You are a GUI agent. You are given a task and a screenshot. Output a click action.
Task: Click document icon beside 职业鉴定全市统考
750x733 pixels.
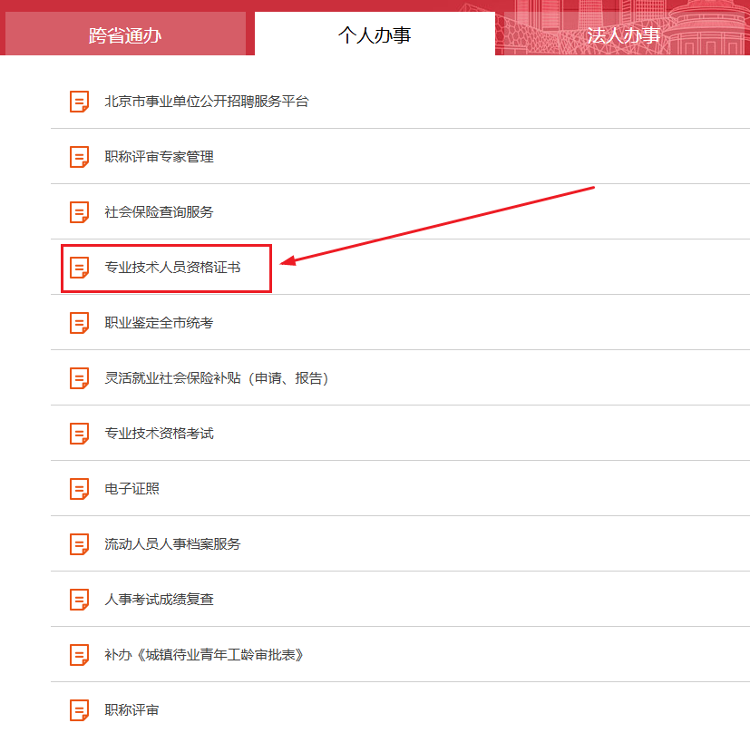pyautogui.click(x=80, y=323)
